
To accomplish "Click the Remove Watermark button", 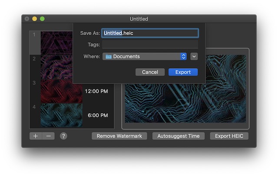I will pos(119,136).
